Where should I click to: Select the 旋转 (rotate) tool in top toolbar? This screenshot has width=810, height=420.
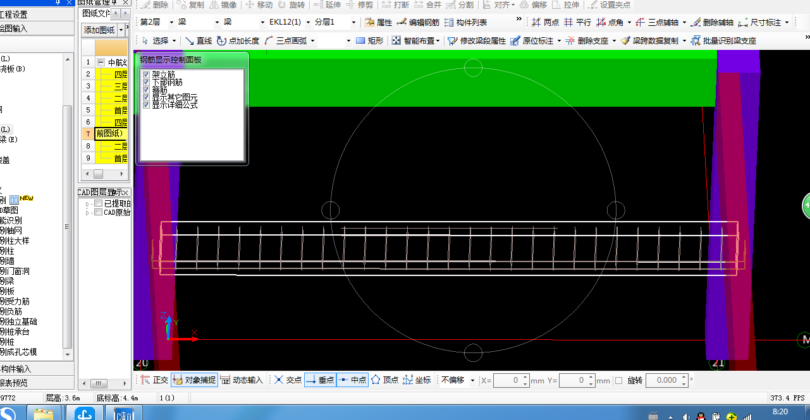point(290,4)
